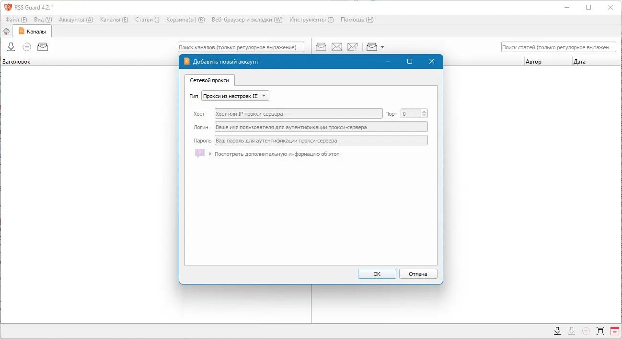
Task: Click the greyed stop fetching status bar icon
Action: [586, 331]
